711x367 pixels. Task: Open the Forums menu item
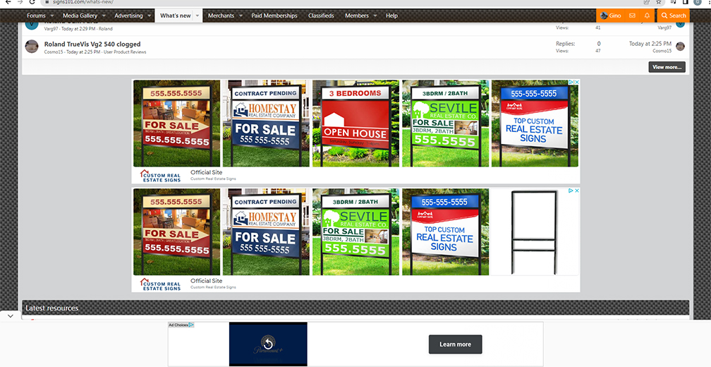pos(36,16)
